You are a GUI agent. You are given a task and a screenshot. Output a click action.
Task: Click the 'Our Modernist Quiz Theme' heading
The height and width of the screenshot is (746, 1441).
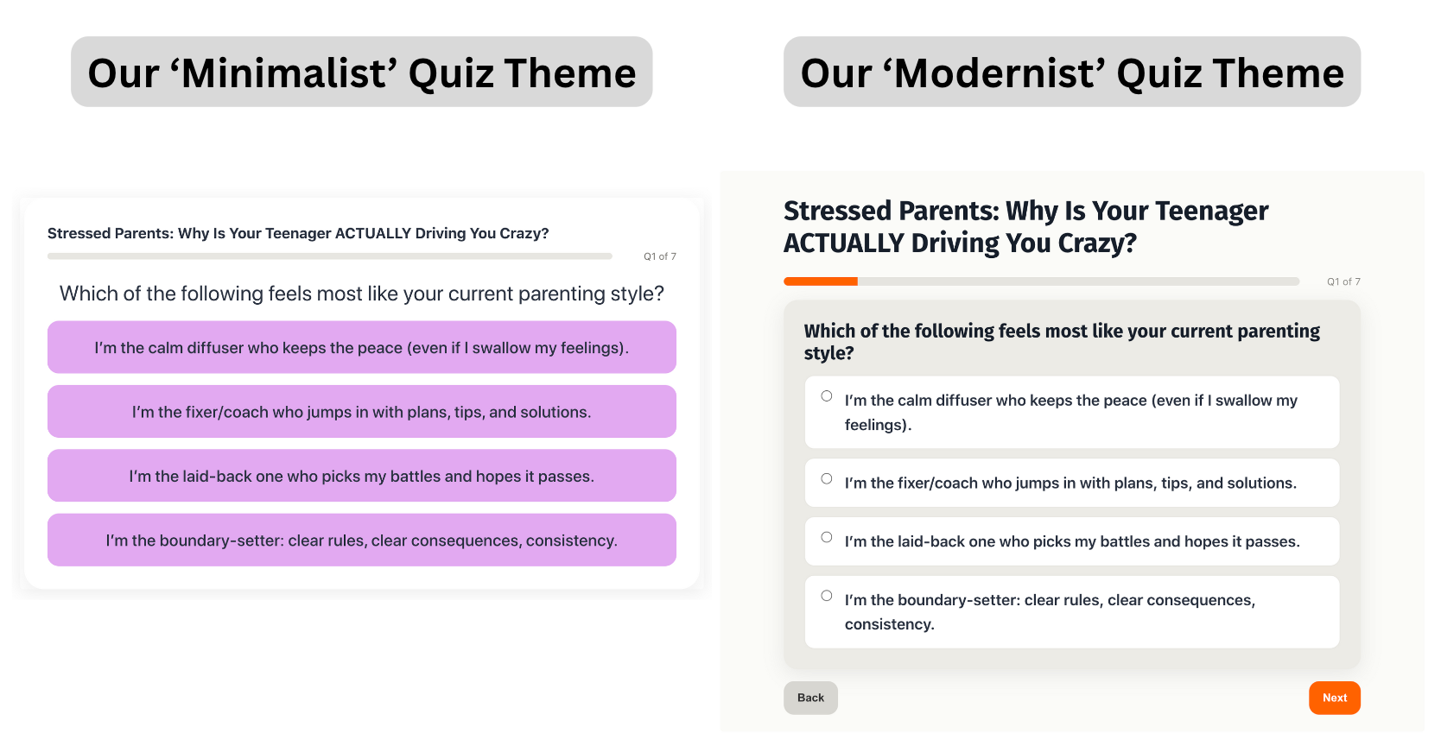click(x=1072, y=72)
